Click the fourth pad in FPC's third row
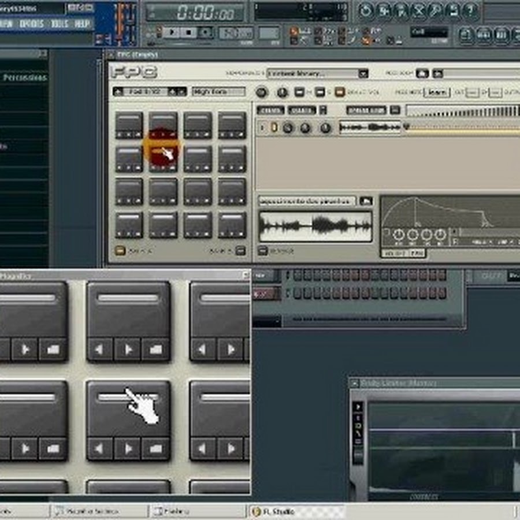This screenshot has width=520, height=520. coord(232,191)
